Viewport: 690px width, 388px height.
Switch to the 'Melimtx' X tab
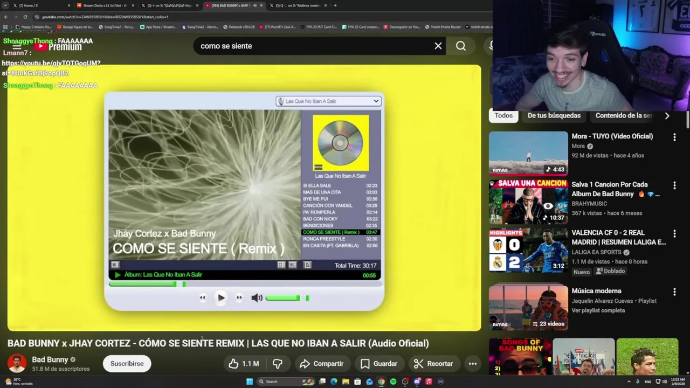[298, 5]
